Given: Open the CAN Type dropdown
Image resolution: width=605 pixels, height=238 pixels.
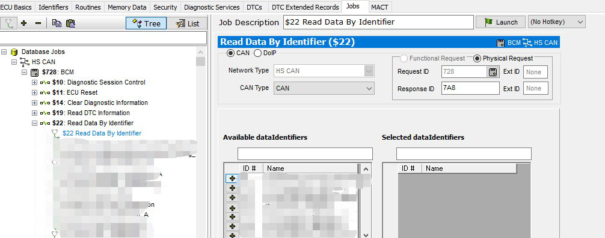Looking at the screenshot, I should 324,88.
